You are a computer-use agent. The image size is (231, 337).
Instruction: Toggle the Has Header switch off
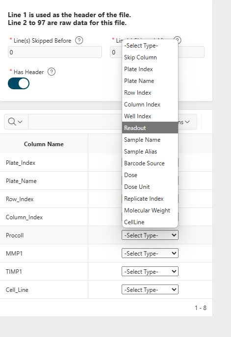[x=19, y=83]
